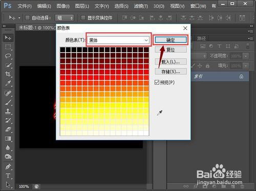This screenshot has height=191, width=256.
Task: Click the pixel layer filter icon
Action: [x=203, y=46]
